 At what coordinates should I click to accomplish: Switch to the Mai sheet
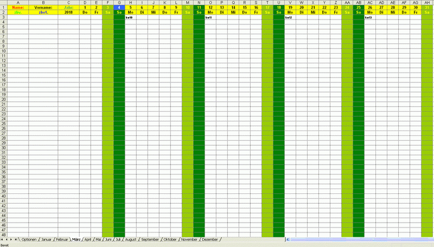point(98,239)
